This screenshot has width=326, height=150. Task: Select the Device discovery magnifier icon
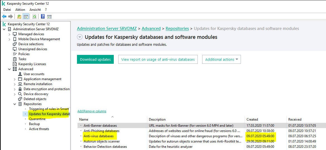[20, 94]
